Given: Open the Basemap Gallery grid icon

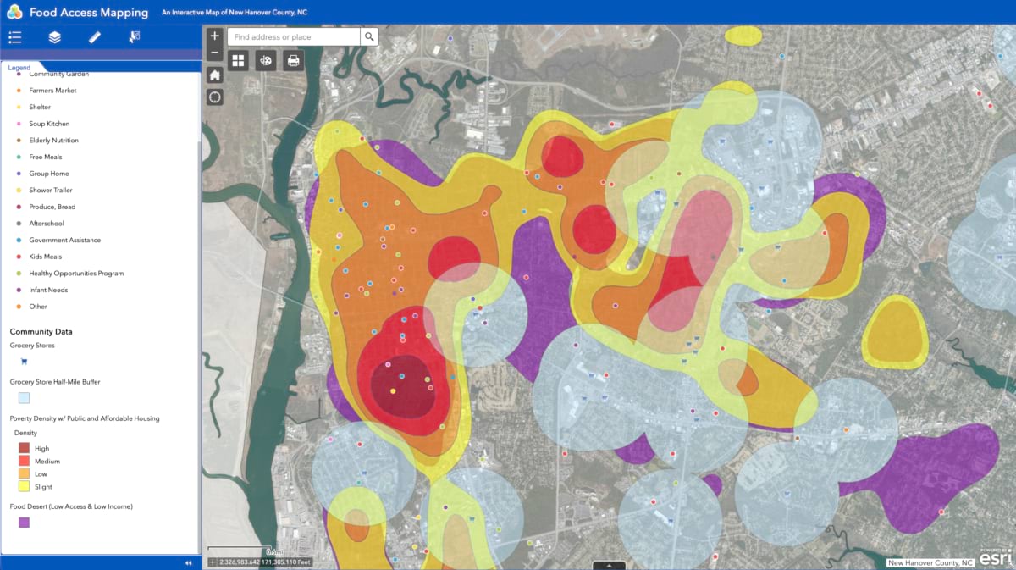Looking at the screenshot, I should (x=238, y=61).
